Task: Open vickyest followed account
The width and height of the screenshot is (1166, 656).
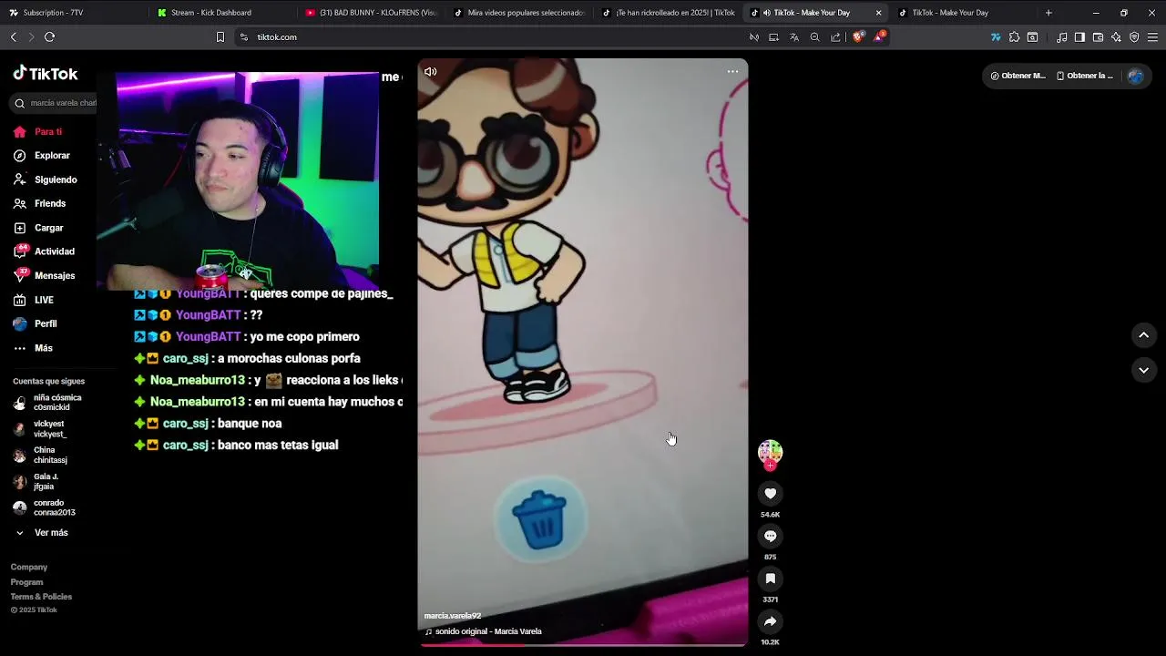Action: click(x=41, y=429)
